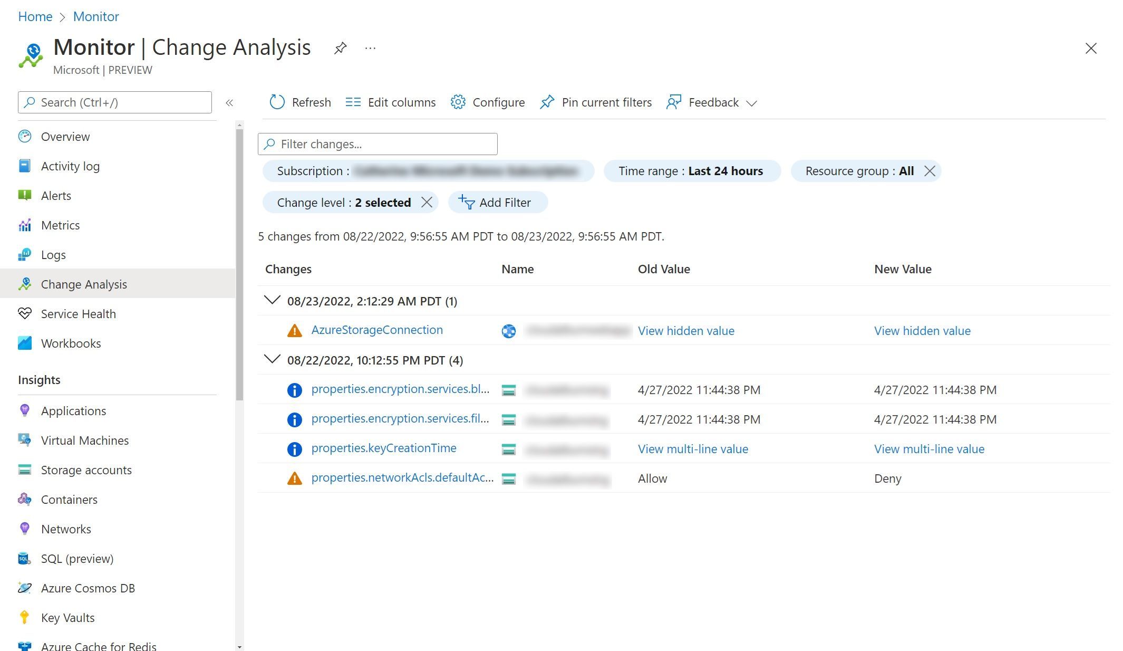Click the sidebar vertical scrollbar
The width and height of the screenshot is (1123, 651).
click(x=240, y=264)
